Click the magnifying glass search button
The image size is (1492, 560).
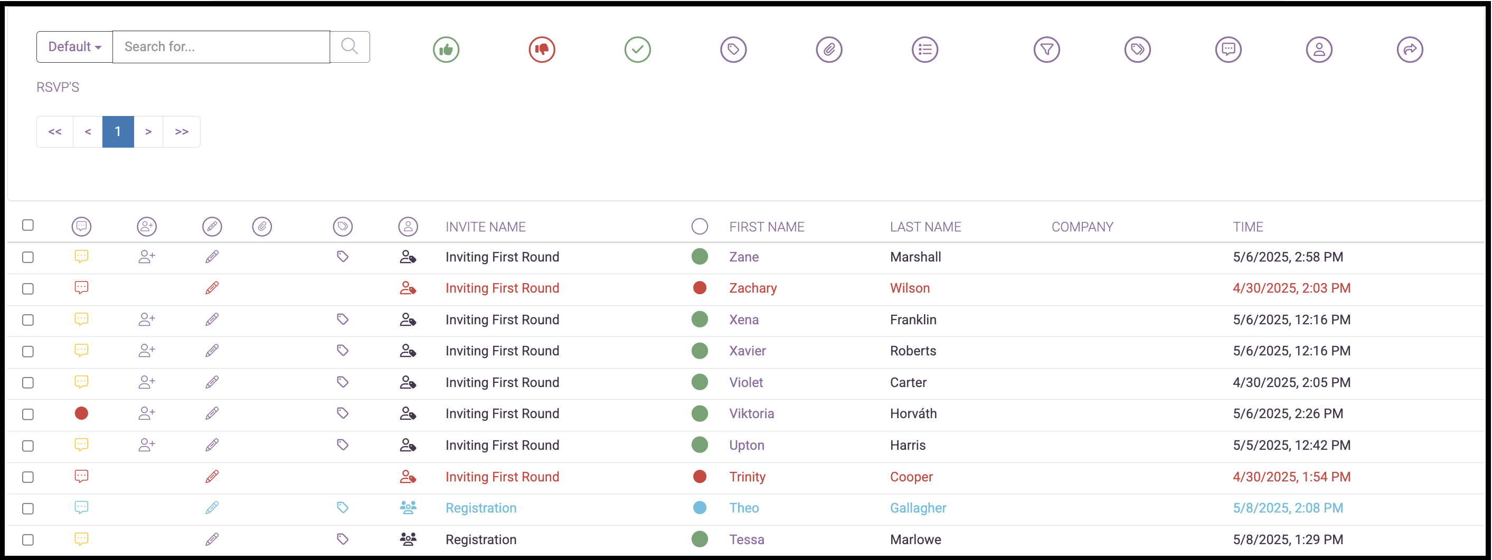[x=350, y=46]
